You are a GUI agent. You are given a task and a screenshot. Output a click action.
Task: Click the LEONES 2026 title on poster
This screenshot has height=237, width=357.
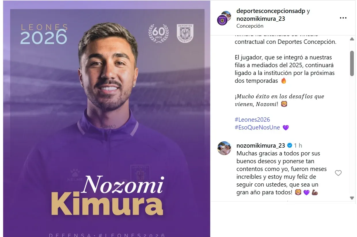pos(43,35)
